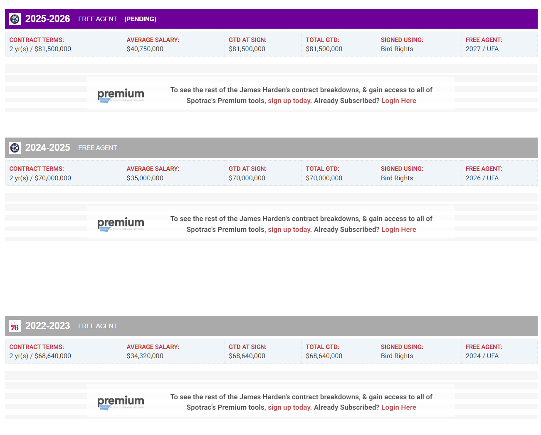Click free agent value '2026 / UFA'
Screen dimensions: 541x435
click(482, 178)
